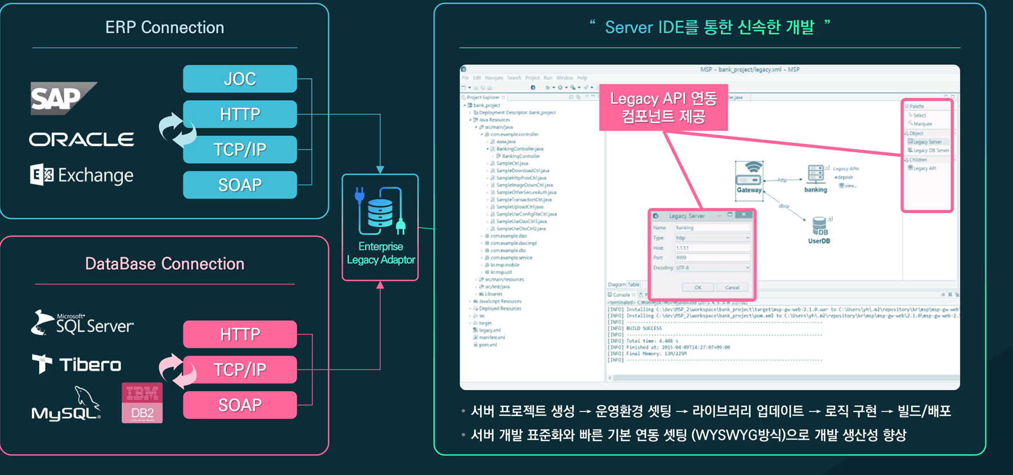Click the ERP sync arrows icon
The height and width of the screenshot is (475, 1013).
pos(177,130)
